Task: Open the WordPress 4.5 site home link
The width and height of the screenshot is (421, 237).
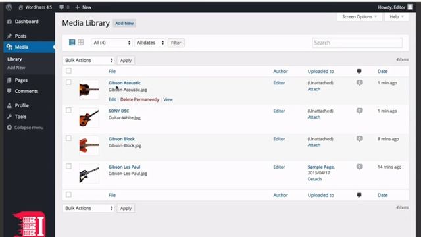Action: [x=35, y=7]
